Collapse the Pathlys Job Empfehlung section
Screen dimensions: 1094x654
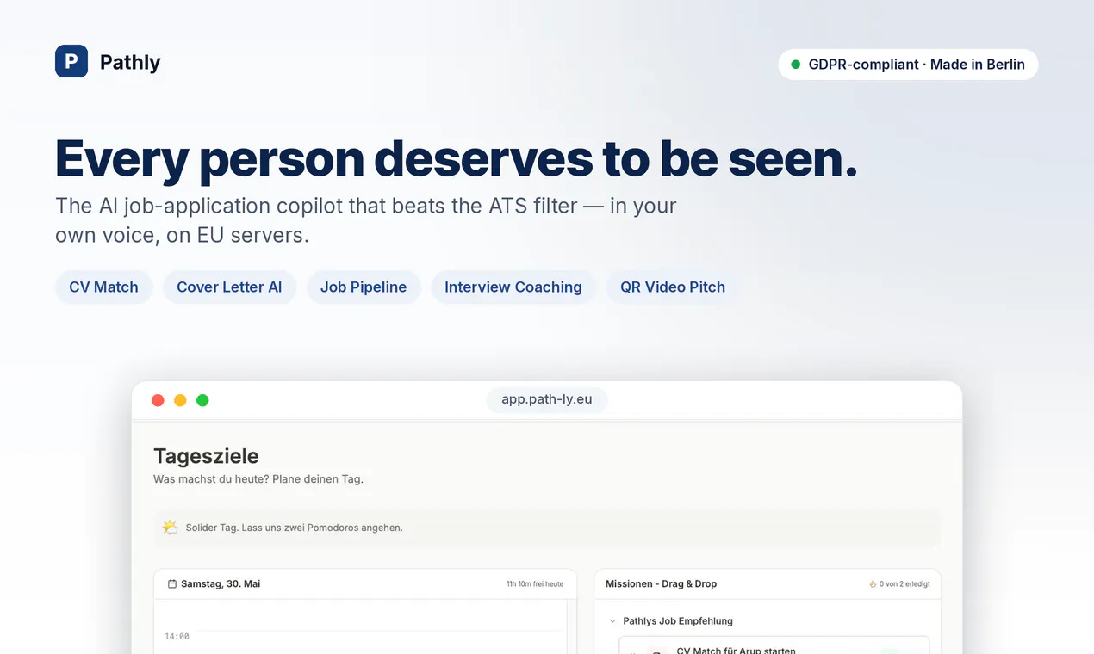tap(612, 620)
